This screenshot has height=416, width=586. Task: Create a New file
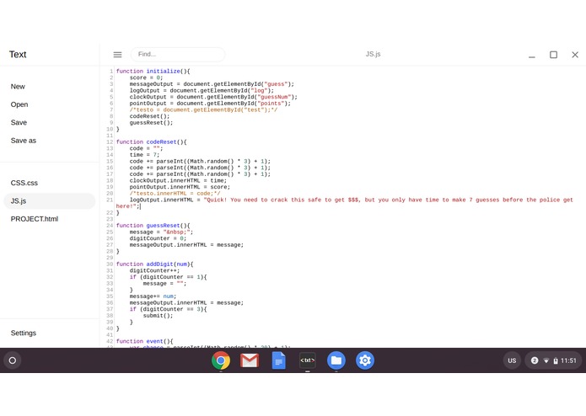(18, 87)
